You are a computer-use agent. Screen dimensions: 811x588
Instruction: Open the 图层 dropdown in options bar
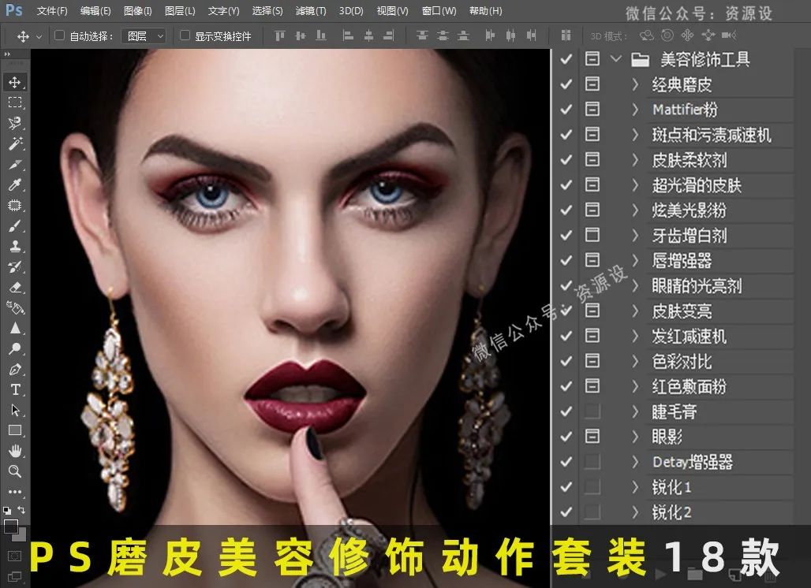(x=147, y=36)
